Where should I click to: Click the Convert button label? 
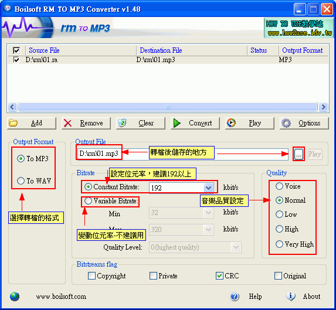pos(201,123)
